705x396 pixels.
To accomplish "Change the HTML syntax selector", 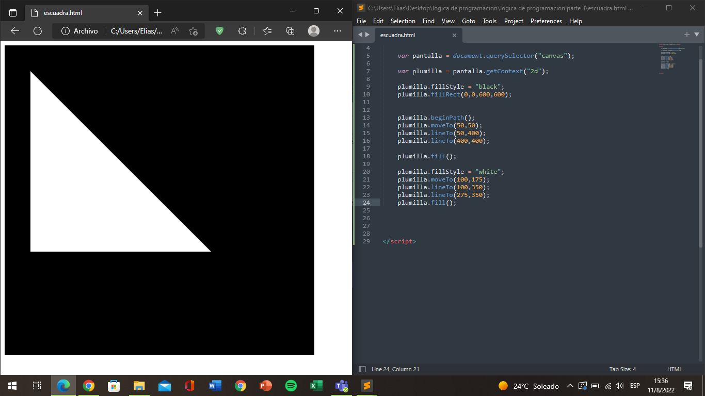I will click(x=675, y=369).
